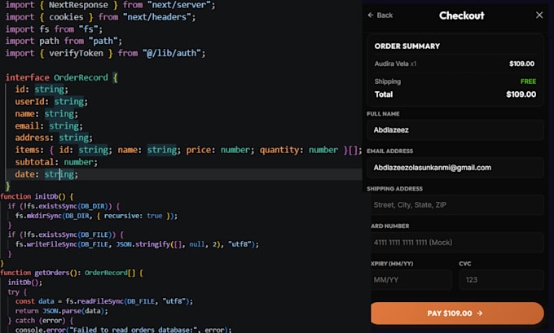
Task: Place cursor on 'fs.writeFileSync(DB_FILE' line
Action: click(137, 244)
